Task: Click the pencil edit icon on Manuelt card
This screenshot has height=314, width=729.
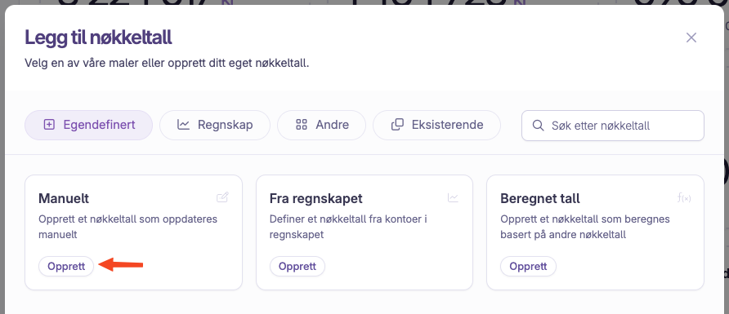Action: (222, 198)
